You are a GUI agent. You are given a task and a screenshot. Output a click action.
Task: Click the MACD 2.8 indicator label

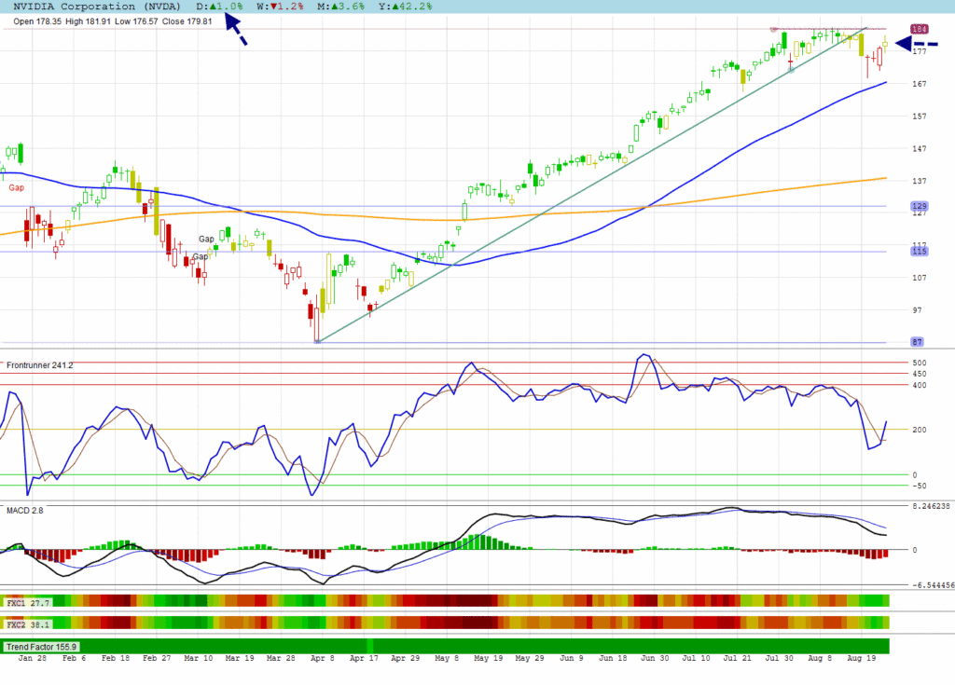[25, 510]
